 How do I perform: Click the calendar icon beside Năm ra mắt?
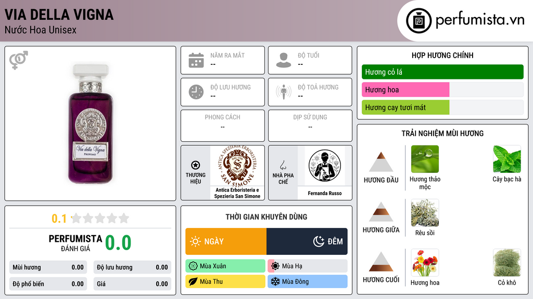coord(196,60)
